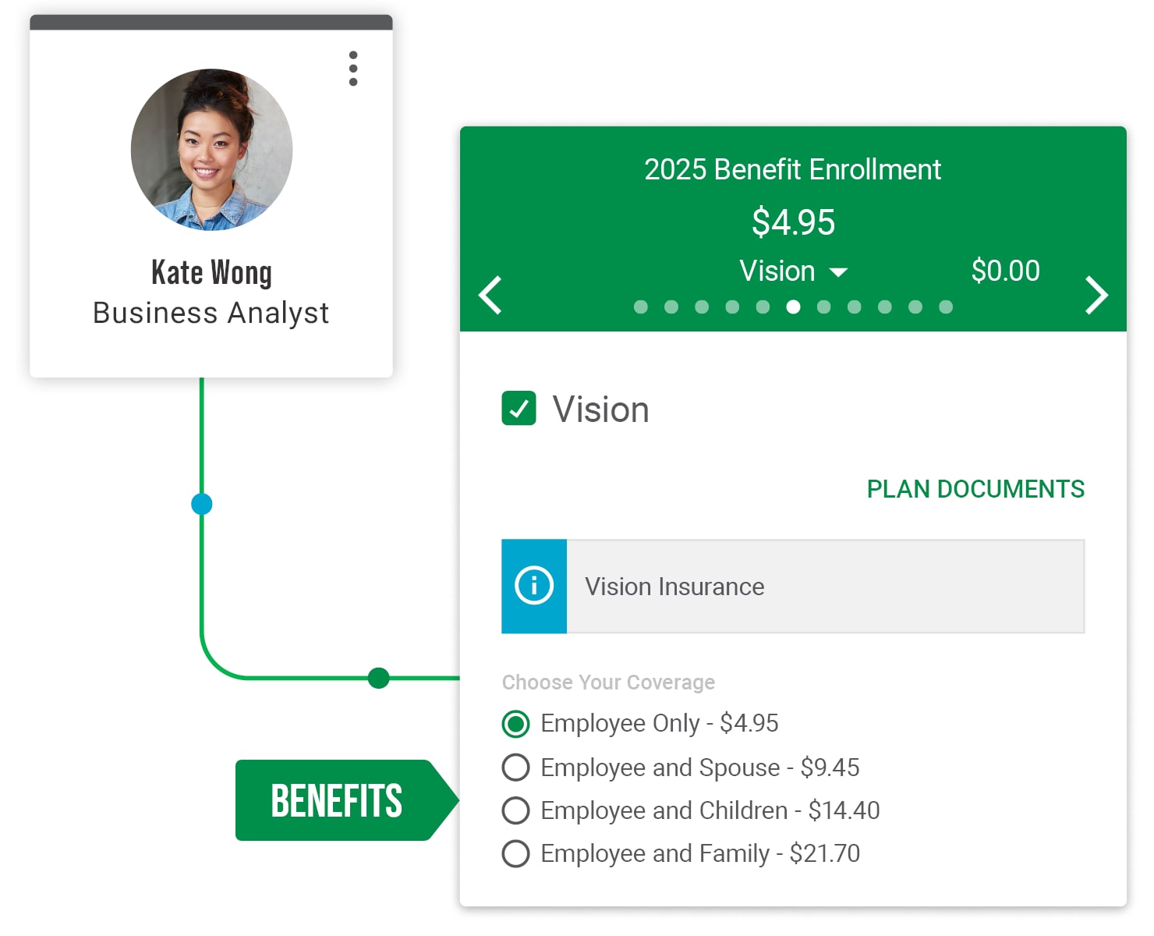Click the blue info icon beside Vision Insurance
The image size is (1154, 936).
pos(534,586)
